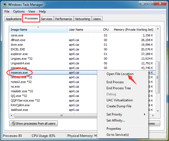Switch to the Users tab
This screenshot has height=141, width=169.
pos(97,19)
